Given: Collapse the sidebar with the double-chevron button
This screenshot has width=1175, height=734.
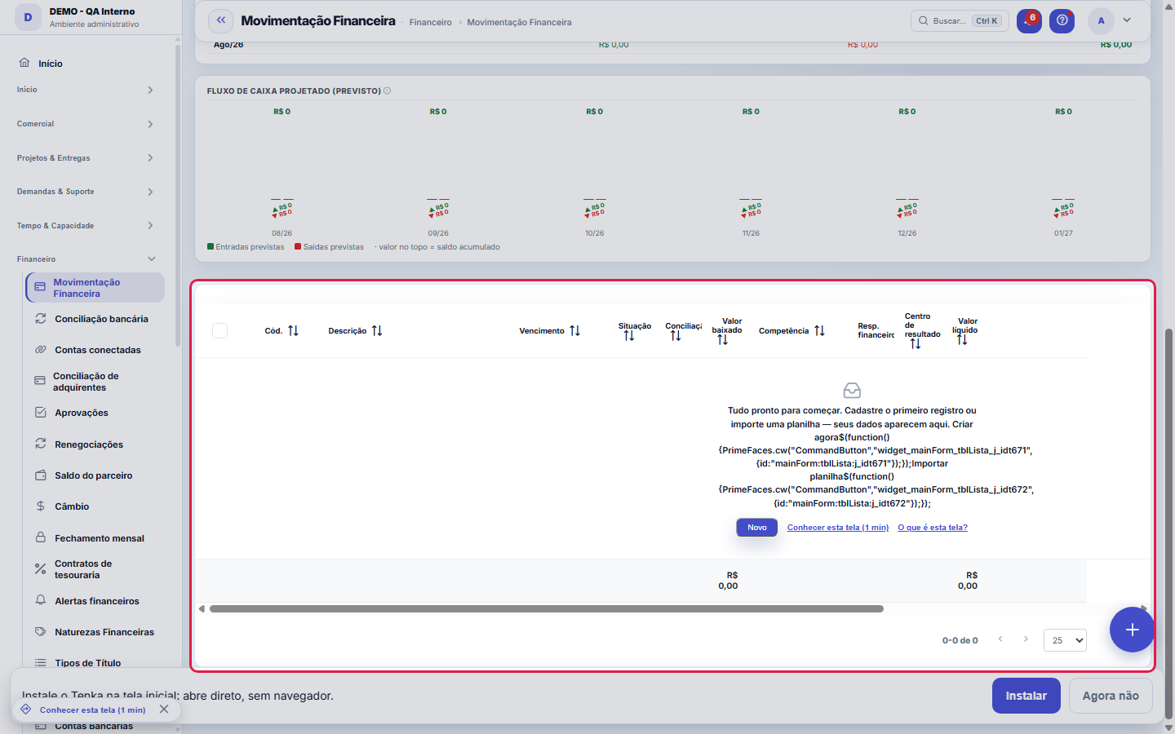Looking at the screenshot, I should click(x=221, y=20).
